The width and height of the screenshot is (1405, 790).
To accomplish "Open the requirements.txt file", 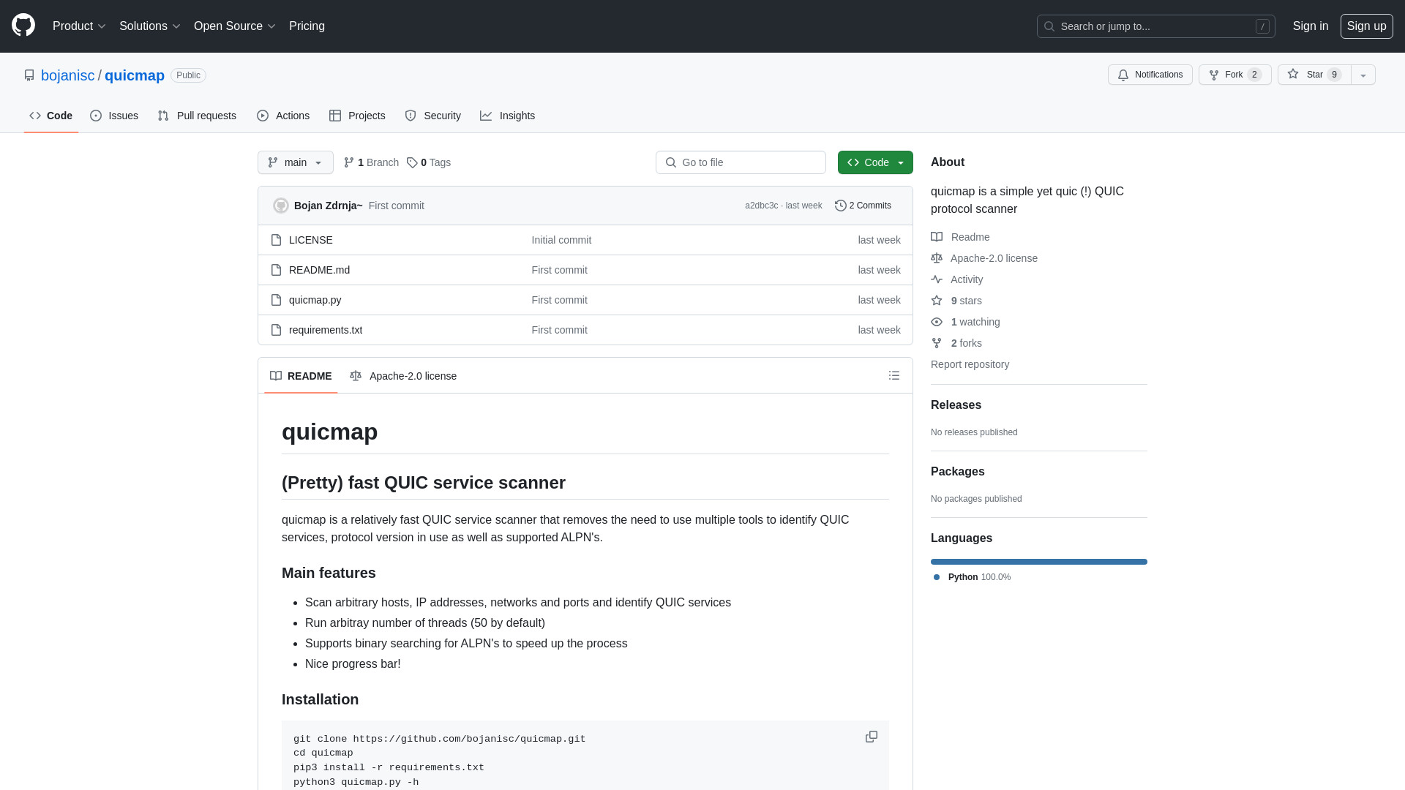I will 326,330.
